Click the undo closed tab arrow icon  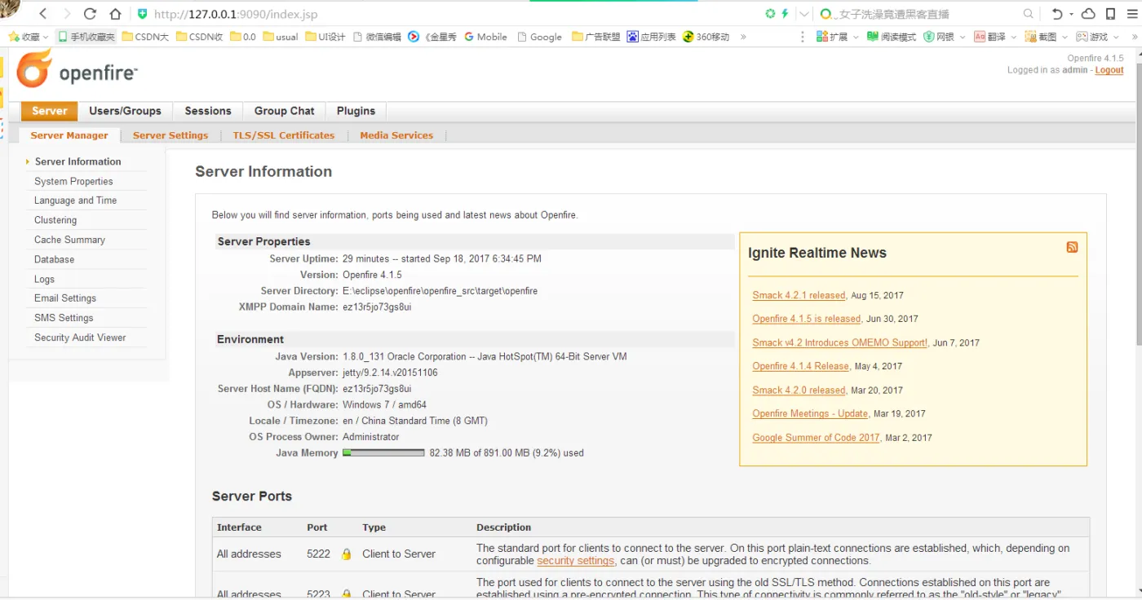tap(1057, 14)
